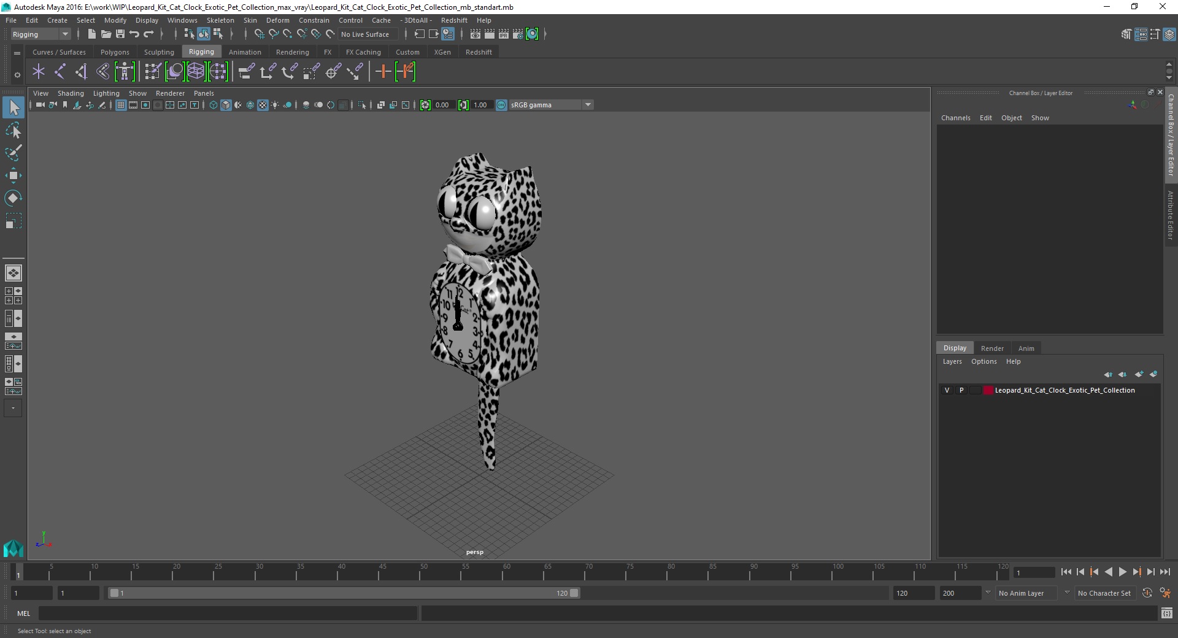Viewport: 1178px width, 638px height.
Task: Open the No Anim Layer dropdown arrow
Action: tap(988, 593)
